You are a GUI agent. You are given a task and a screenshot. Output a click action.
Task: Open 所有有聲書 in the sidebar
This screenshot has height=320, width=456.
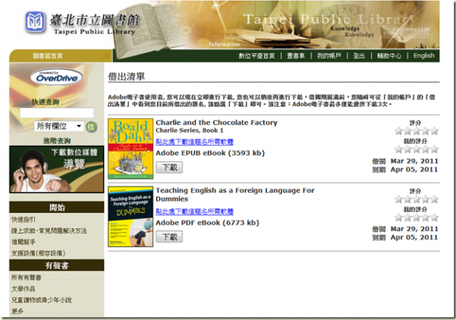[x=26, y=277]
